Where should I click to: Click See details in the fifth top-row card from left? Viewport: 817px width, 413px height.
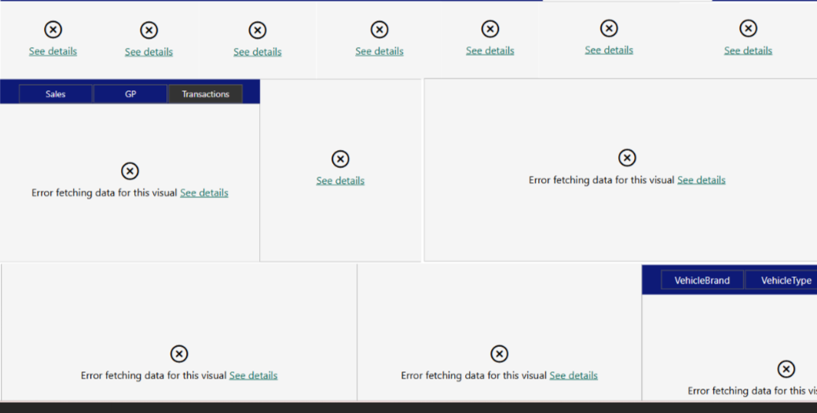tap(489, 51)
